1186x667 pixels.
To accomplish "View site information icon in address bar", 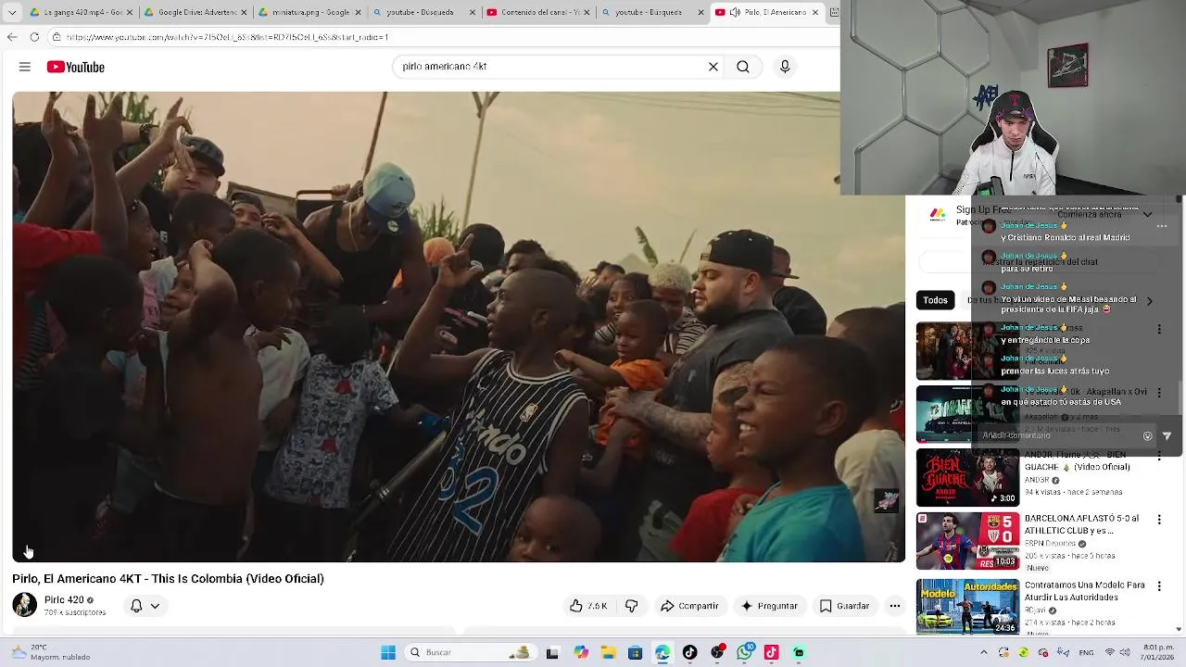I will coord(57,37).
